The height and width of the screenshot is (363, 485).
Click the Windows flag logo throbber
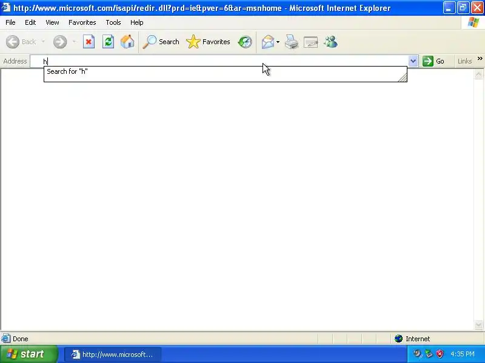tap(473, 22)
